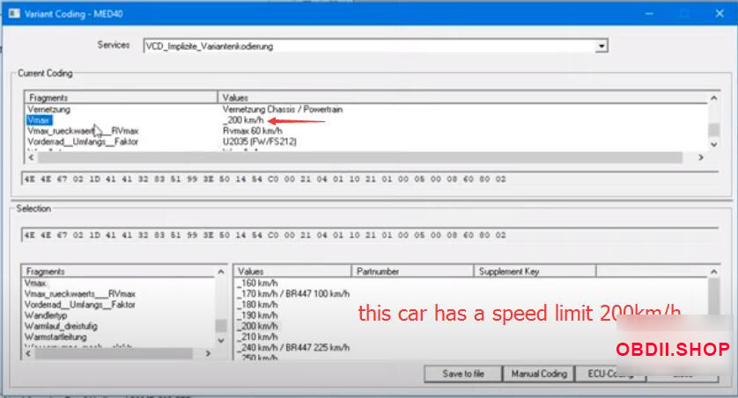The image size is (738, 398).
Task: Pick _240 km/h / BR447 225 km/h value
Action: coord(292,347)
